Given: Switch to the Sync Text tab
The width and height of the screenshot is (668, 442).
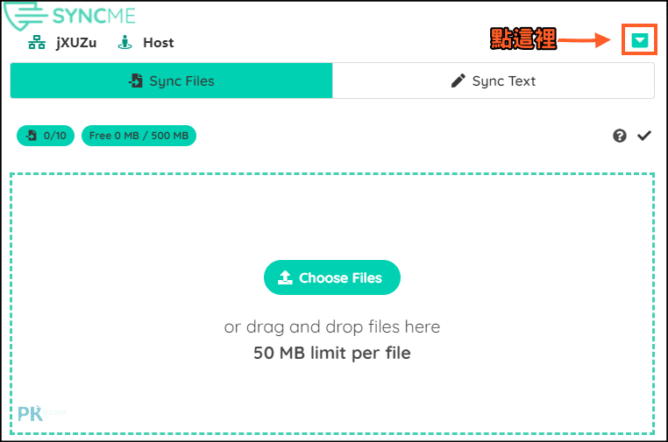Looking at the screenshot, I should coord(494,81).
